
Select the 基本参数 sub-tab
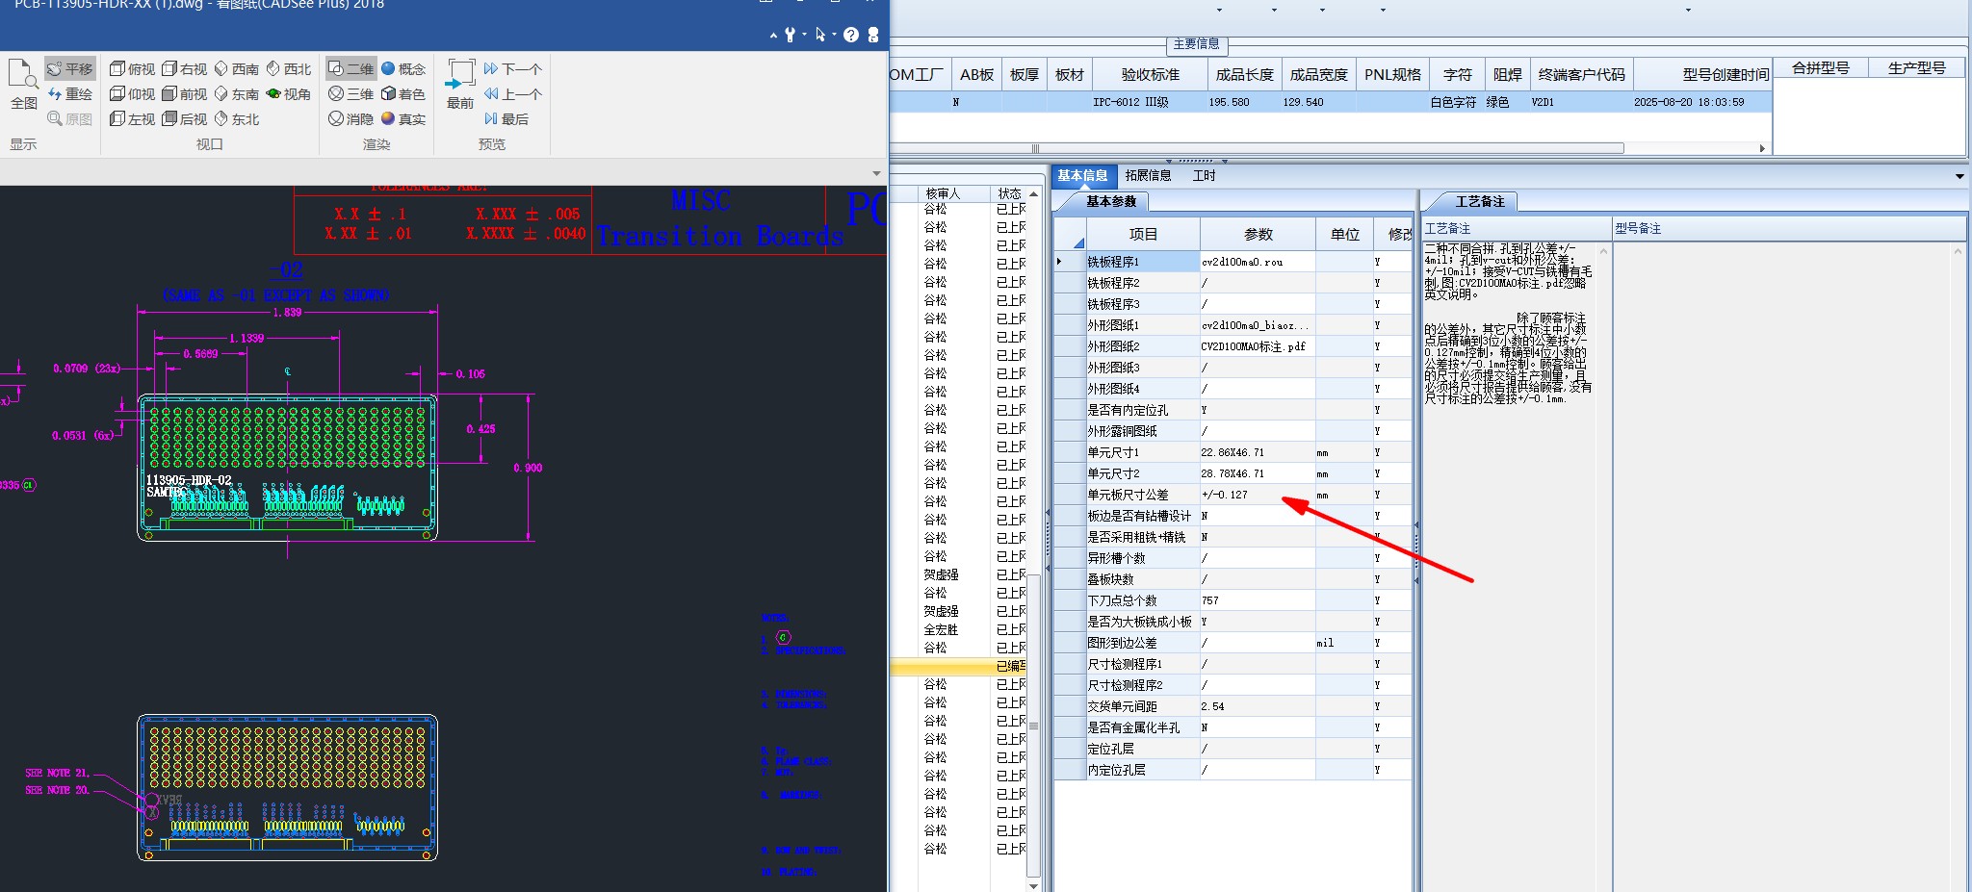click(1111, 202)
